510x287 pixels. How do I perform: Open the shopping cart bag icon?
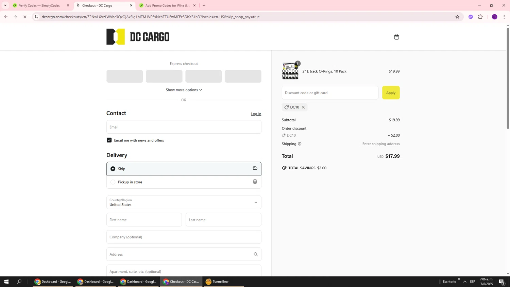(x=396, y=37)
